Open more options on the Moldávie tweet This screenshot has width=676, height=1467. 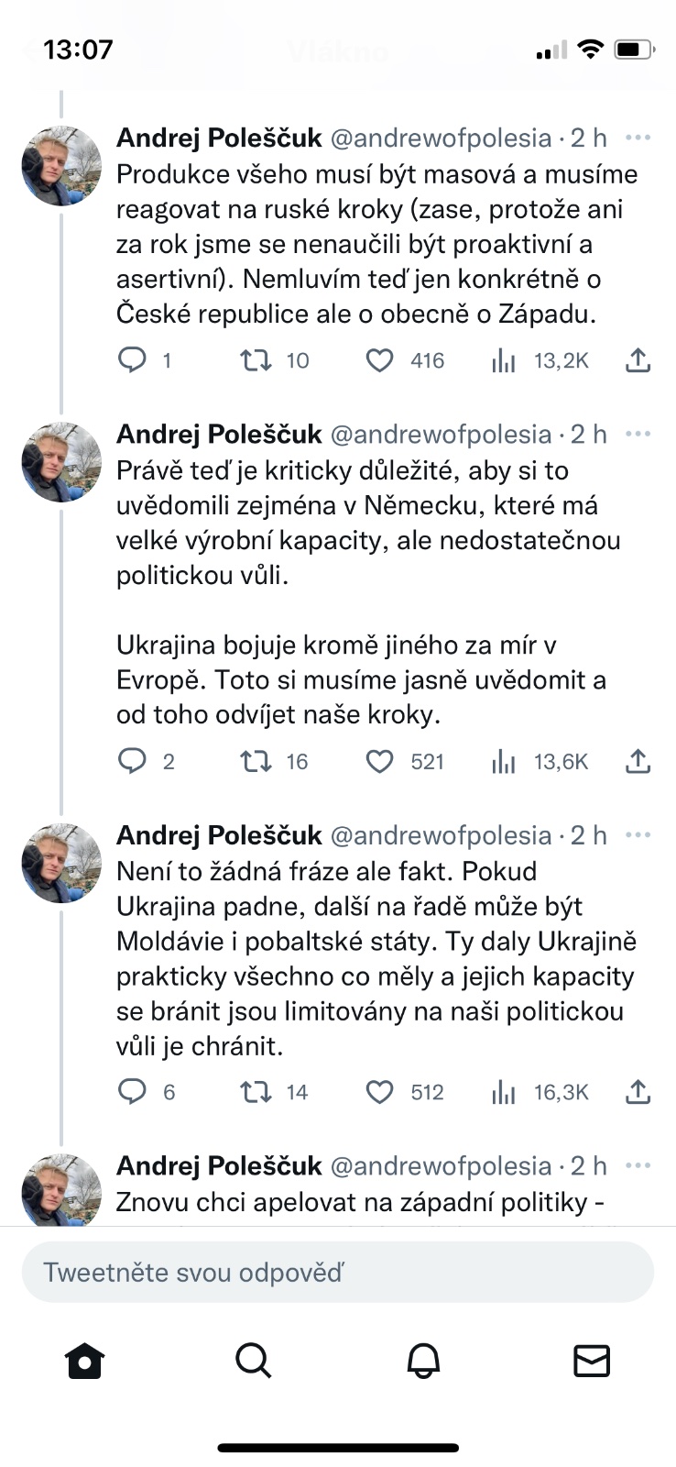pos(638,835)
